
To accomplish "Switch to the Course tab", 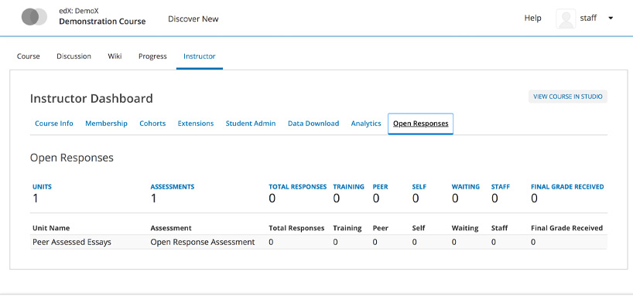I will (x=29, y=56).
